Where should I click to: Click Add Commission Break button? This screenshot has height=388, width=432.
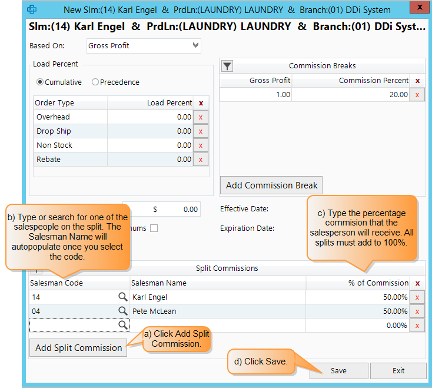pyautogui.click(x=271, y=185)
